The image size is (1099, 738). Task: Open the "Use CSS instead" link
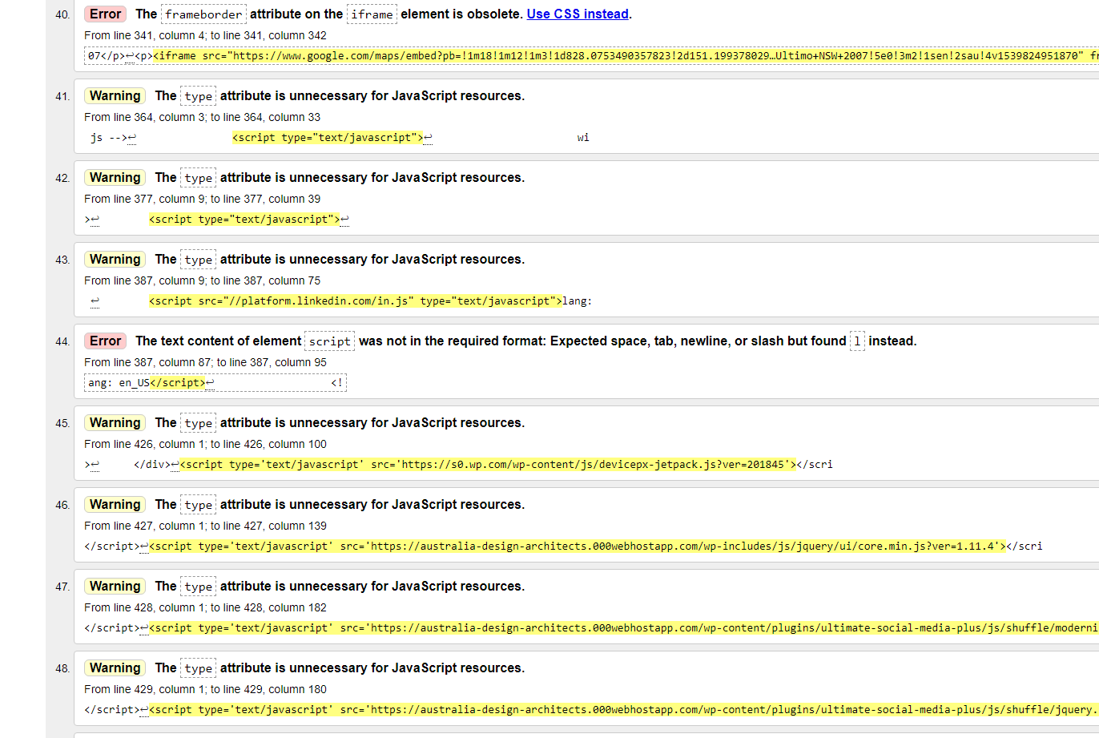click(578, 14)
